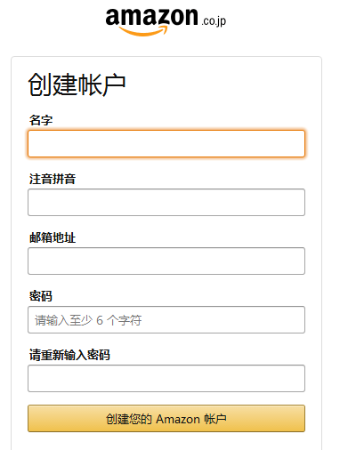Click the 创建您的 Amazon 帐户 button
This screenshot has height=450, width=348.
click(x=166, y=418)
